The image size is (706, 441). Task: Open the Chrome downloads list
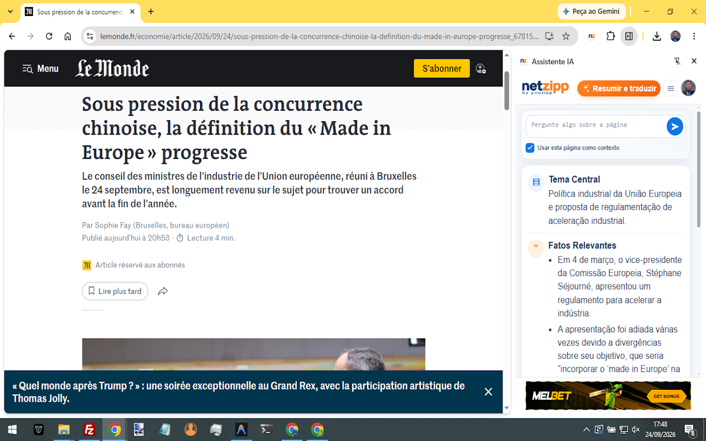[x=656, y=36]
